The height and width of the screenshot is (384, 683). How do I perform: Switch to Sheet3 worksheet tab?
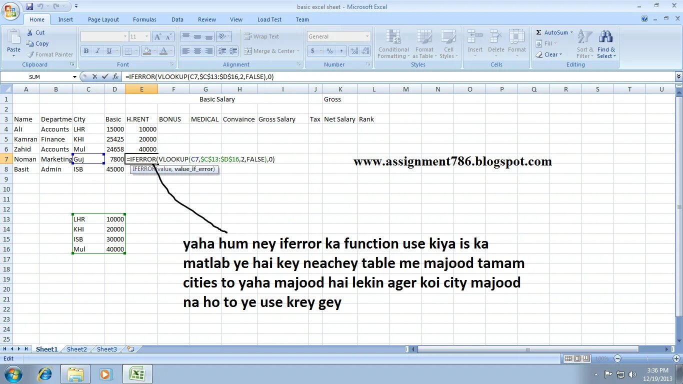coord(107,349)
